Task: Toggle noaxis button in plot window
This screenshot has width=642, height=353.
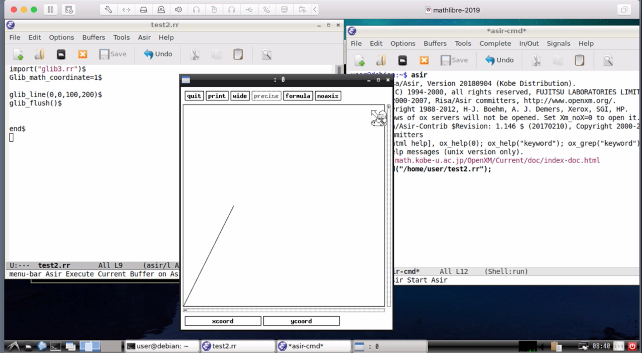Action: point(328,96)
